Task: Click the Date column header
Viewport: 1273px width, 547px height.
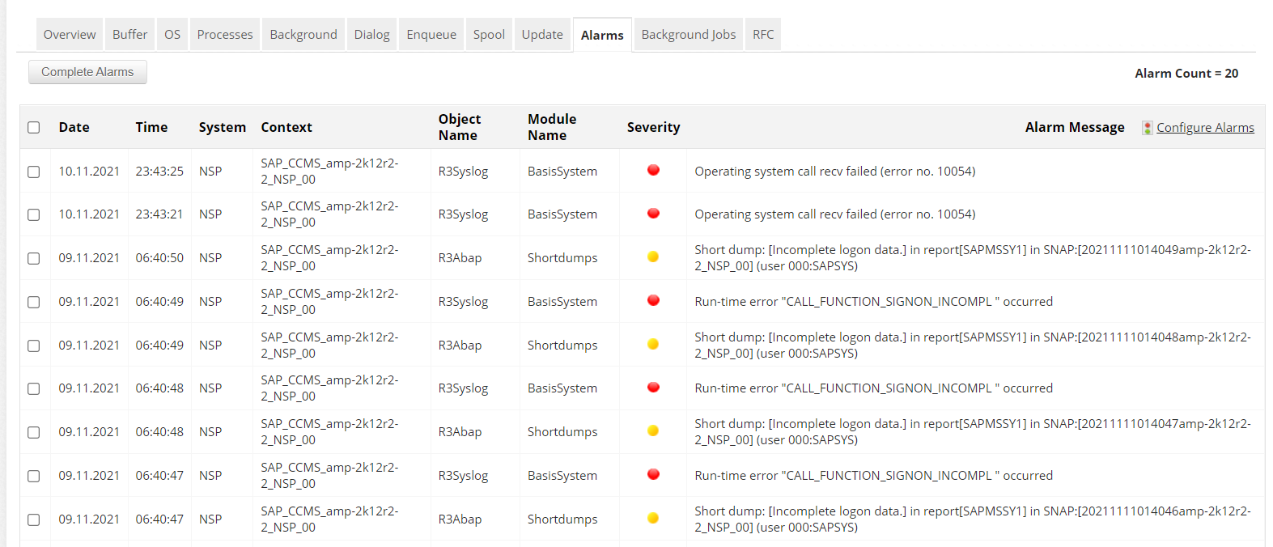Action: (x=74, y=127)
